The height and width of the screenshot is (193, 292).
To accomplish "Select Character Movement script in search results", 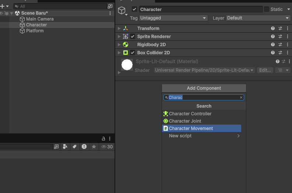I will coord(201,128).
